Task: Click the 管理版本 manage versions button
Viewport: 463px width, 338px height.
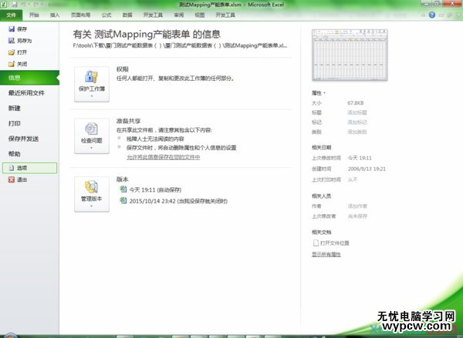Action: click(92, 194)
